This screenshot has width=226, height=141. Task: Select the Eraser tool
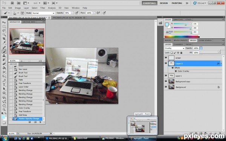[x=4, y=64]
